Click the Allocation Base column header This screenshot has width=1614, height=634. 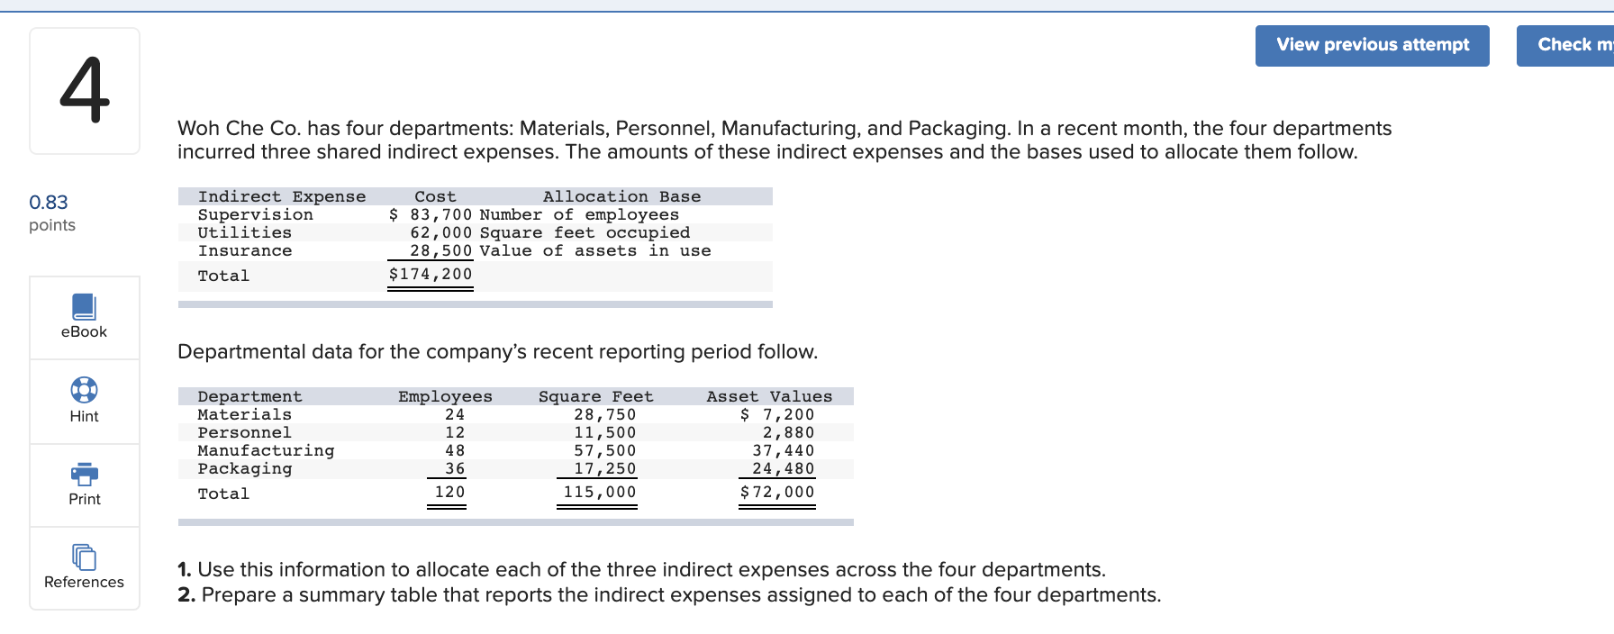point(621,196)
